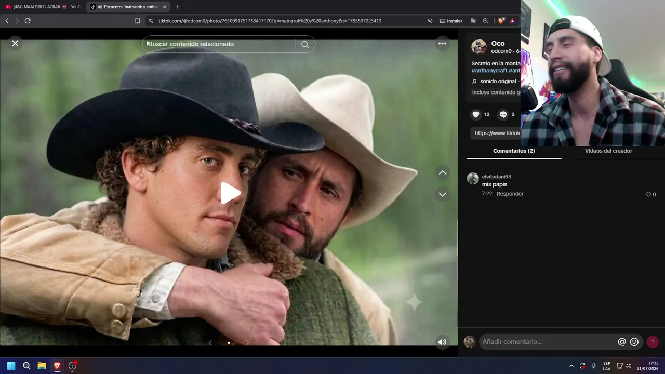Like the 'mis papis' comment
665x374 pixels.
click(648, 194)
